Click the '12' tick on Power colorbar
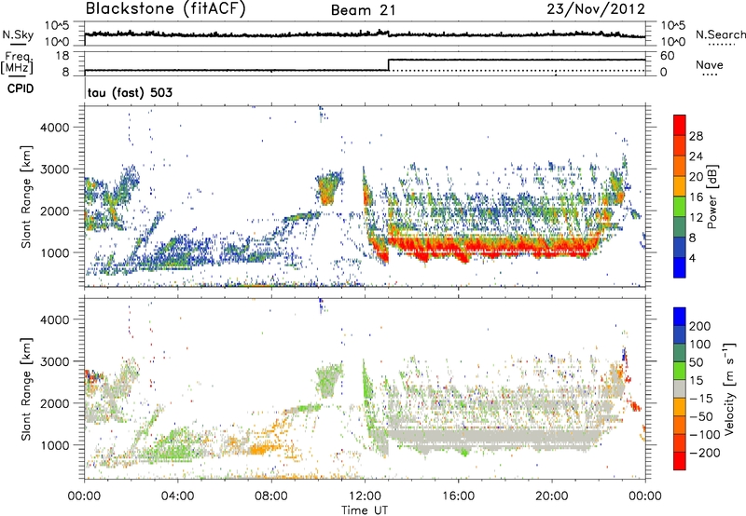The image size is (746, 516). [696, 218]
